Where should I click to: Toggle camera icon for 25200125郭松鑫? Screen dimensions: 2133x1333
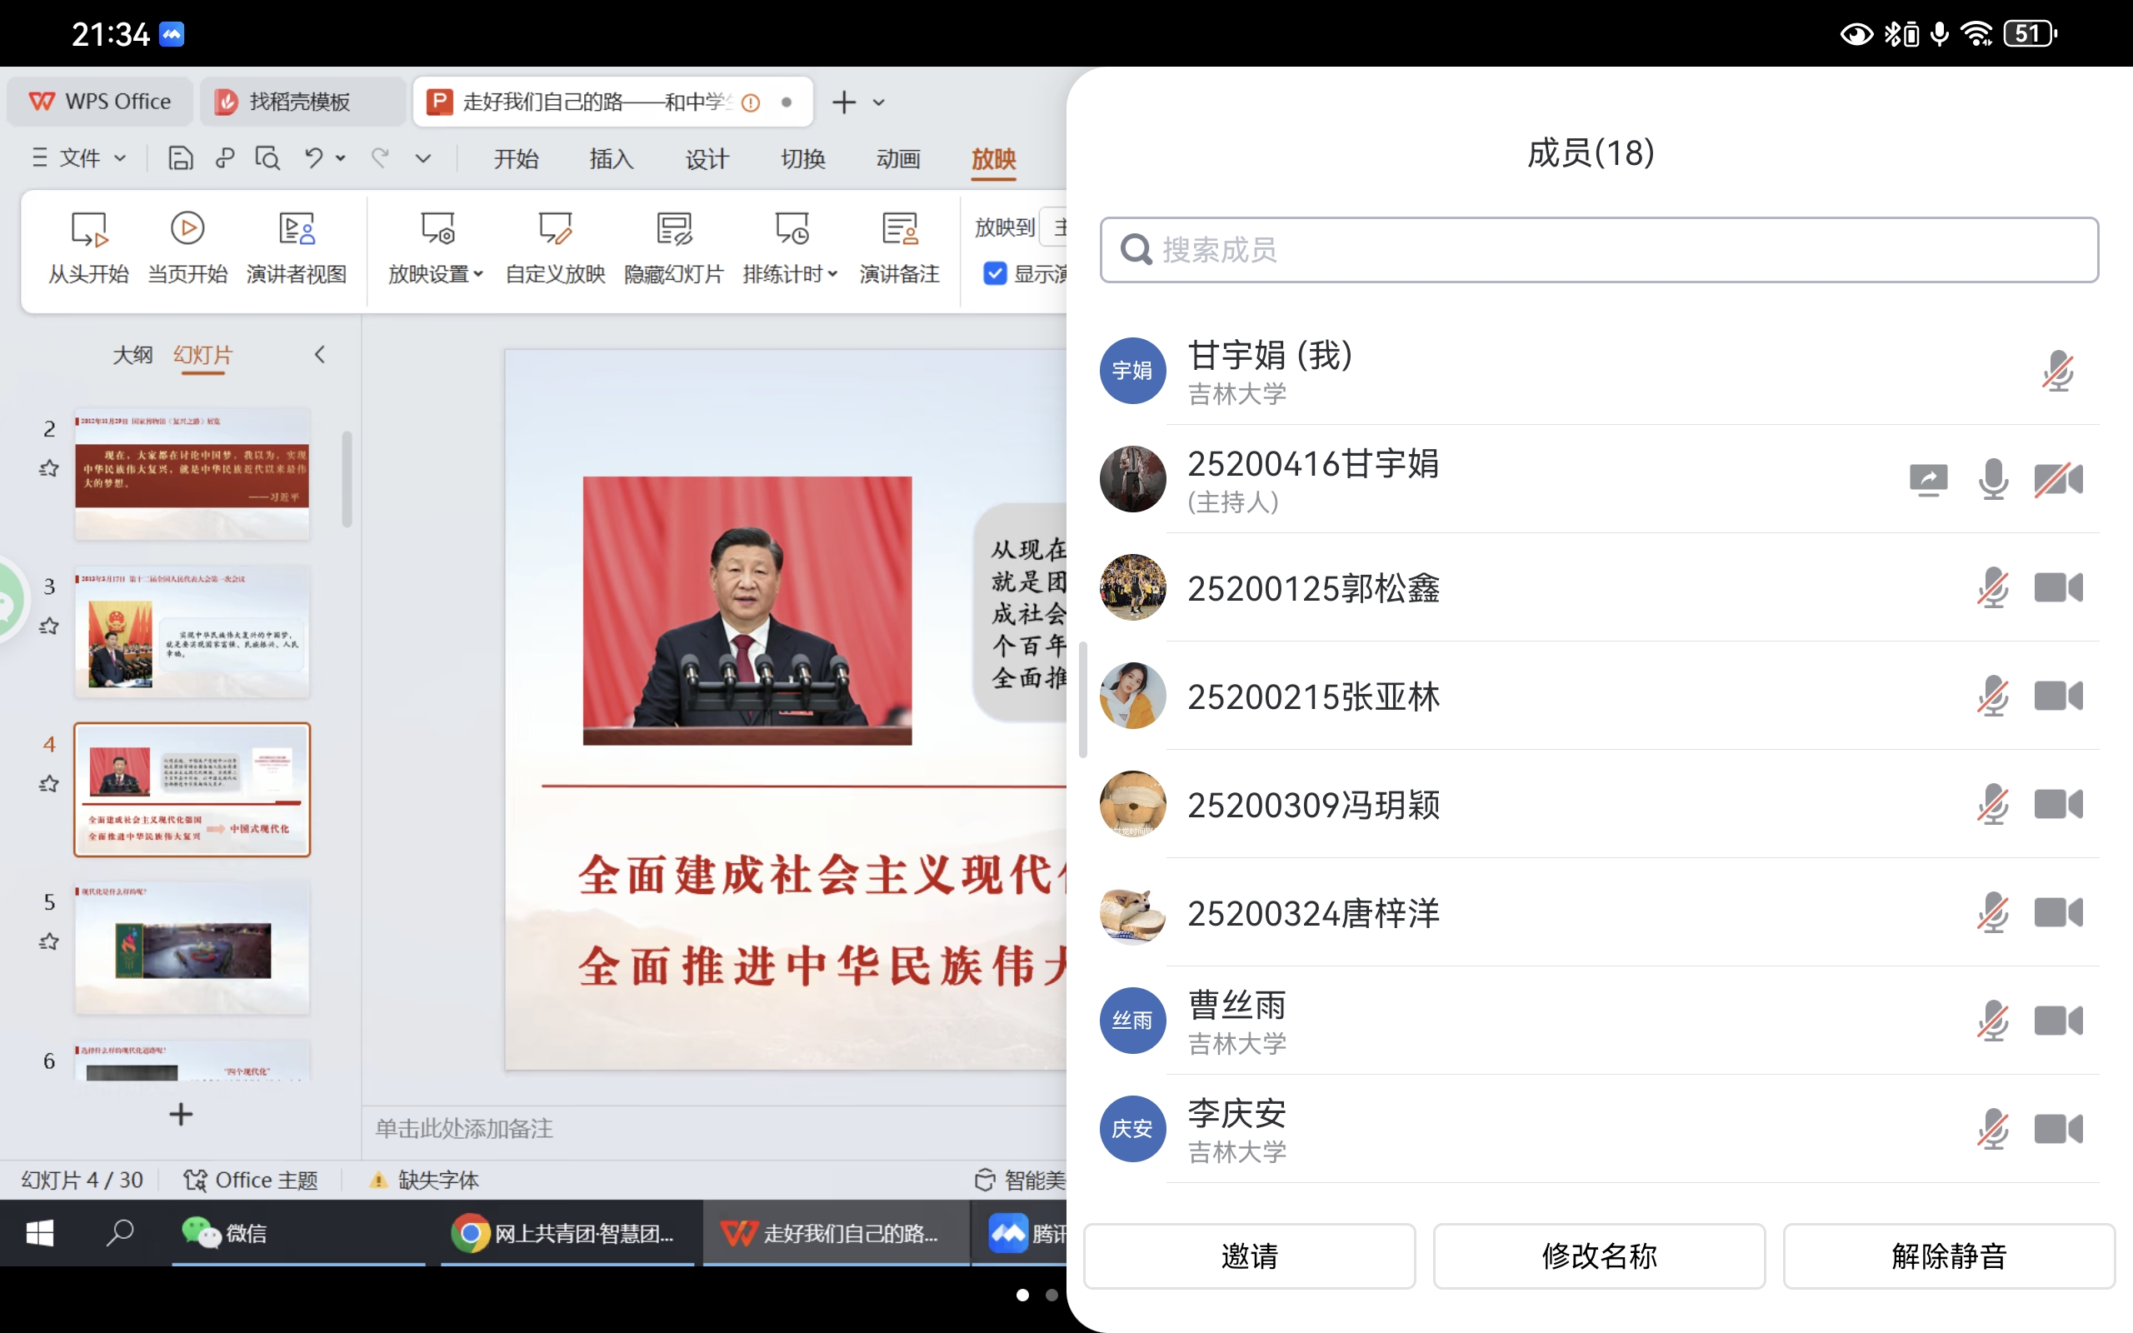(x=2057, y=588)
